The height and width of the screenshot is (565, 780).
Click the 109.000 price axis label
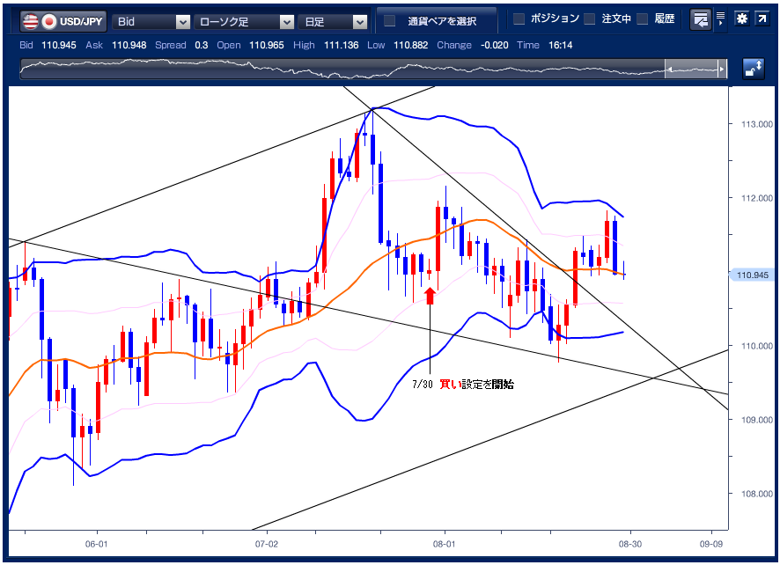point(756,420)
